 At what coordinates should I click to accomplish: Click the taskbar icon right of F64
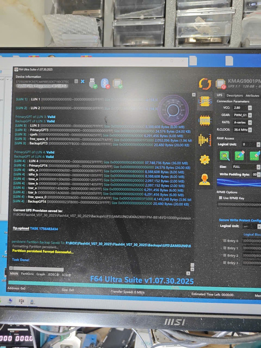point(32,301)
